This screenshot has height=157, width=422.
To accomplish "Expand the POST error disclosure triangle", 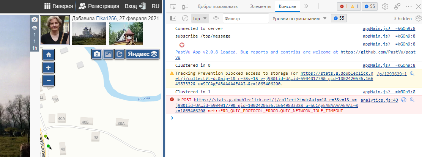I will (179, 100).
